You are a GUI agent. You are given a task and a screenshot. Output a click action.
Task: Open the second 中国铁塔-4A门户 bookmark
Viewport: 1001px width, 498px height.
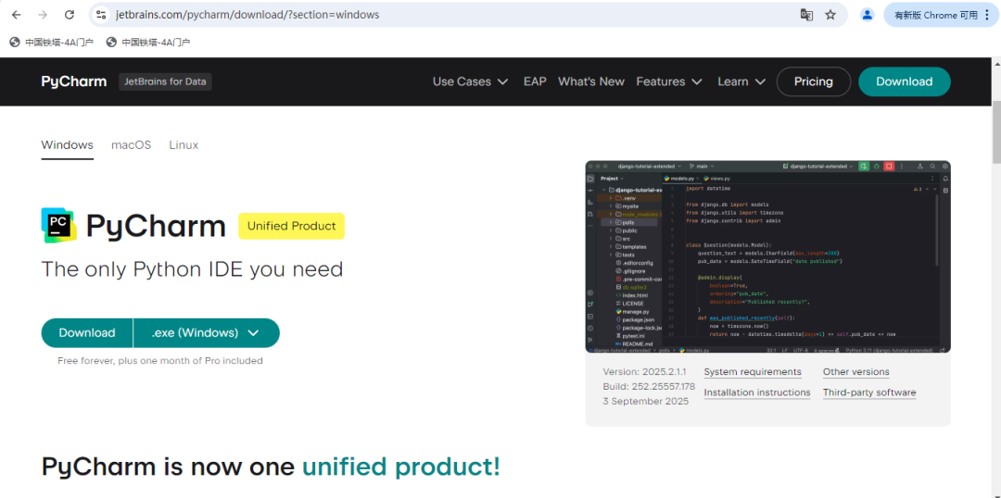tap(148, 42)
